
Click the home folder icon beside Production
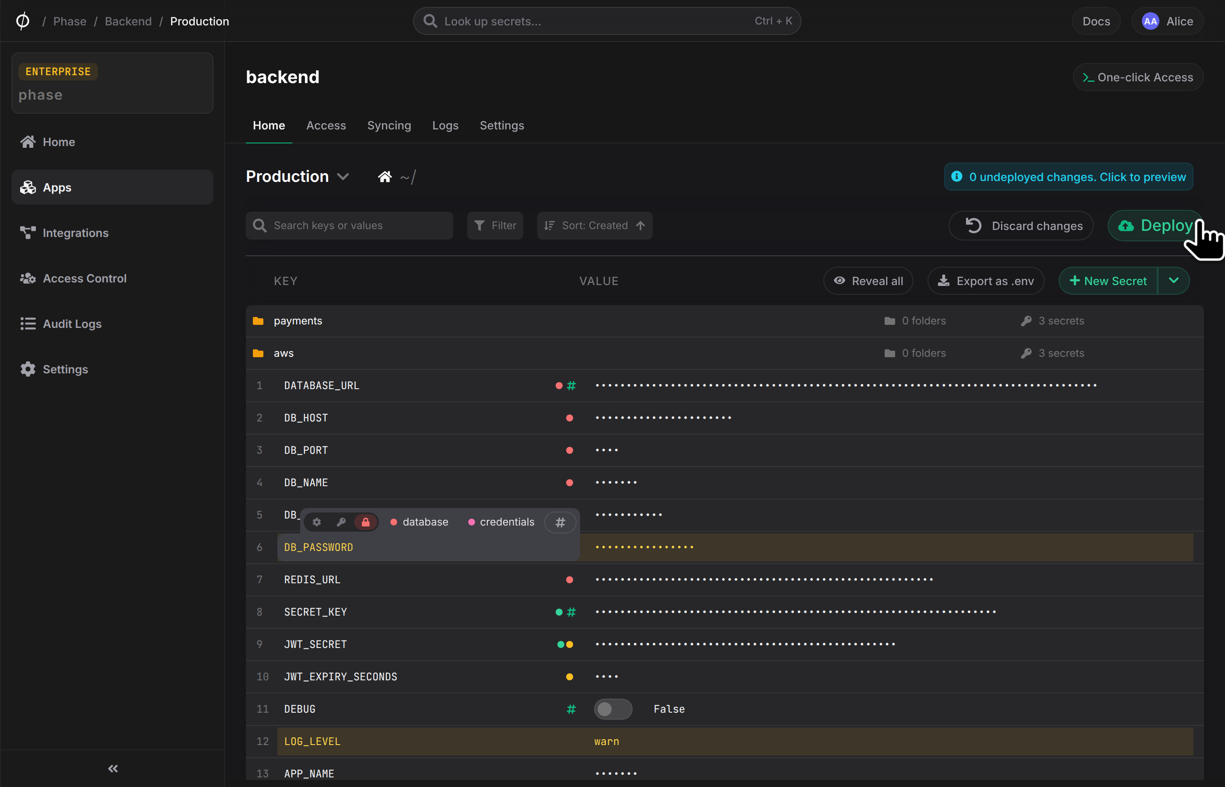pos(385,177)
